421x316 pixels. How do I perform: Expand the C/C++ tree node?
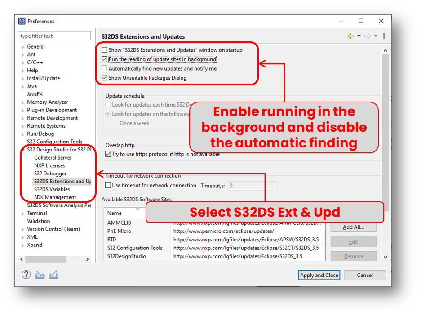click(22, 62)
